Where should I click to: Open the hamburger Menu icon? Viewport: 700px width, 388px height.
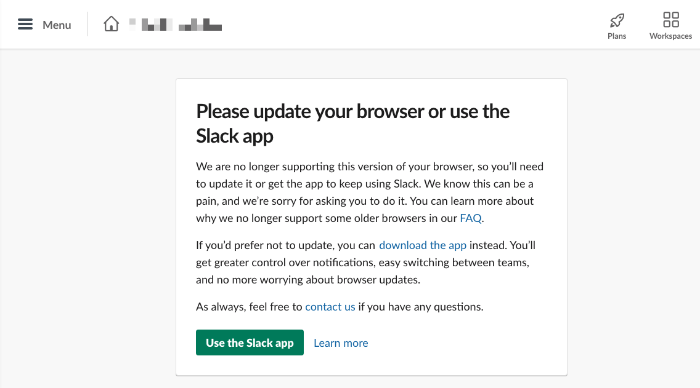(x=25, y=24)
